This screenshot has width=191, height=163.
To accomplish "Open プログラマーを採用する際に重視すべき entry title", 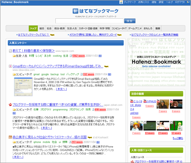I will pos(58,105).
